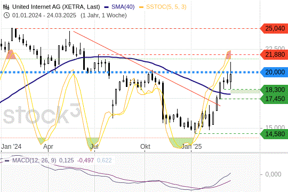Select the green 17,450 support label

[x=274, y=99]
